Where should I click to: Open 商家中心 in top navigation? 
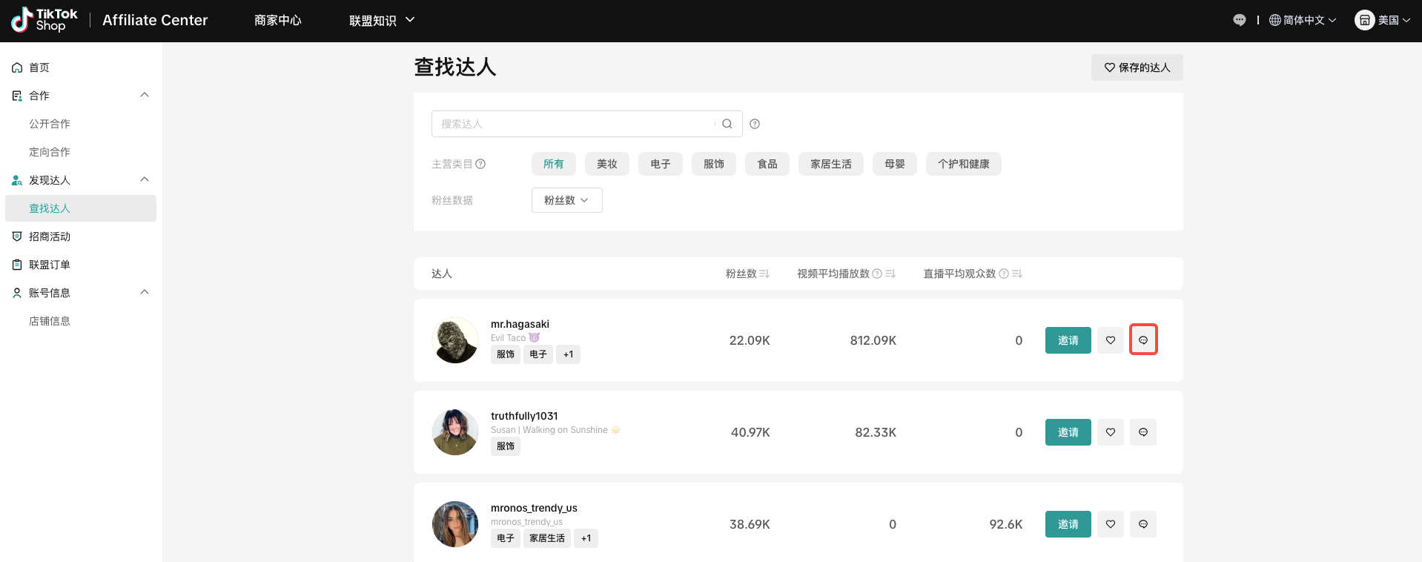(x=277, y=20)
